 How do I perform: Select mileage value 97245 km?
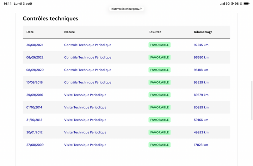201,45
